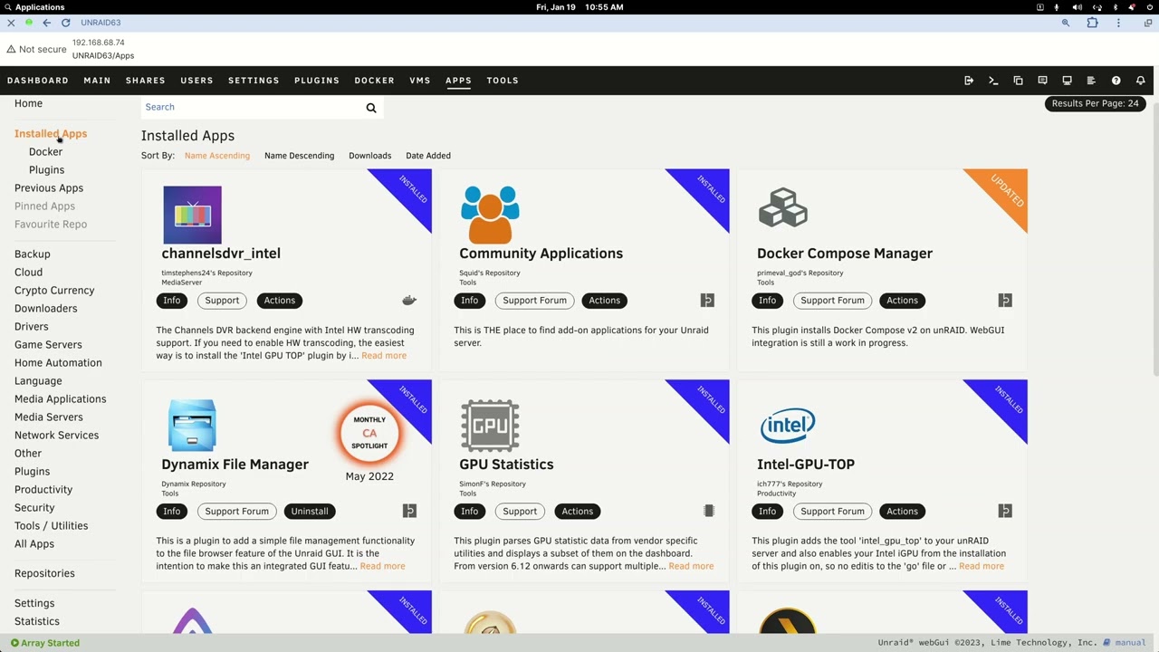Click the Docker Compose Manager cubes icon

point(783,207)
